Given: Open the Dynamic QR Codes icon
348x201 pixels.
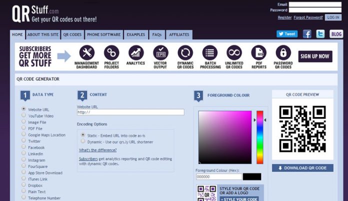Looking at the screenshot, I should point(185,53).
